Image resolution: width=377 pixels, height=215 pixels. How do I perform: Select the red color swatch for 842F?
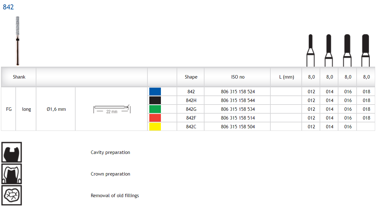click(x=155, y=118)
